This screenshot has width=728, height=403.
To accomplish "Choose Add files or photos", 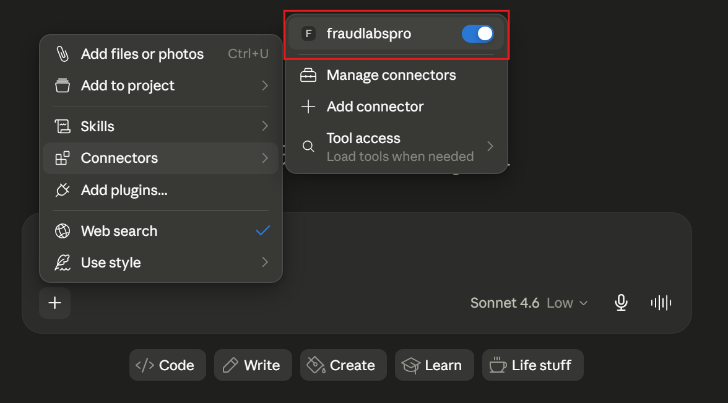I will (161, 54).
